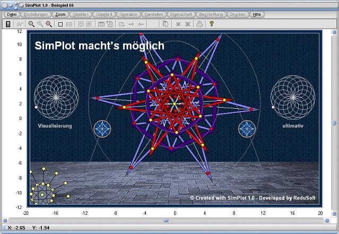
Task: Click the image window icon beside table
Action: pyautogui.click(x=110, y=24)
